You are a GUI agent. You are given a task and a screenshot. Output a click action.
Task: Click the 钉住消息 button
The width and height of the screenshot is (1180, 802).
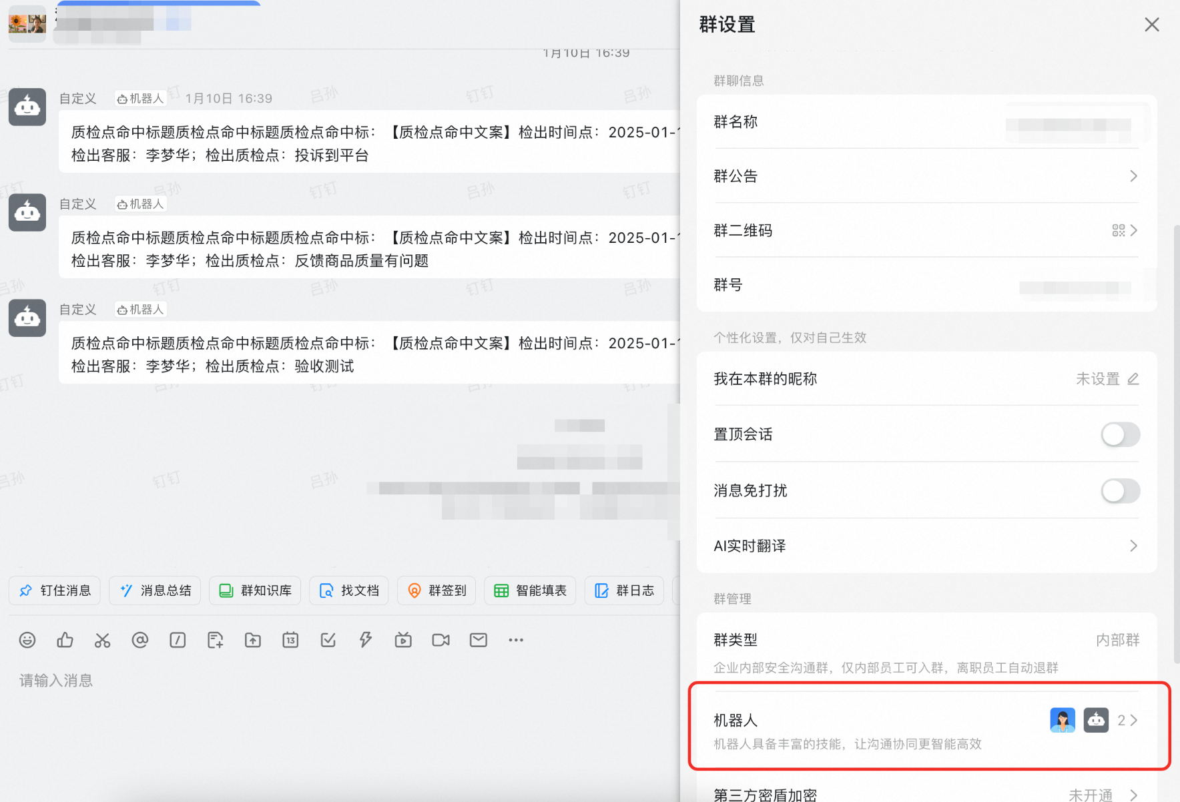[55, 590]
